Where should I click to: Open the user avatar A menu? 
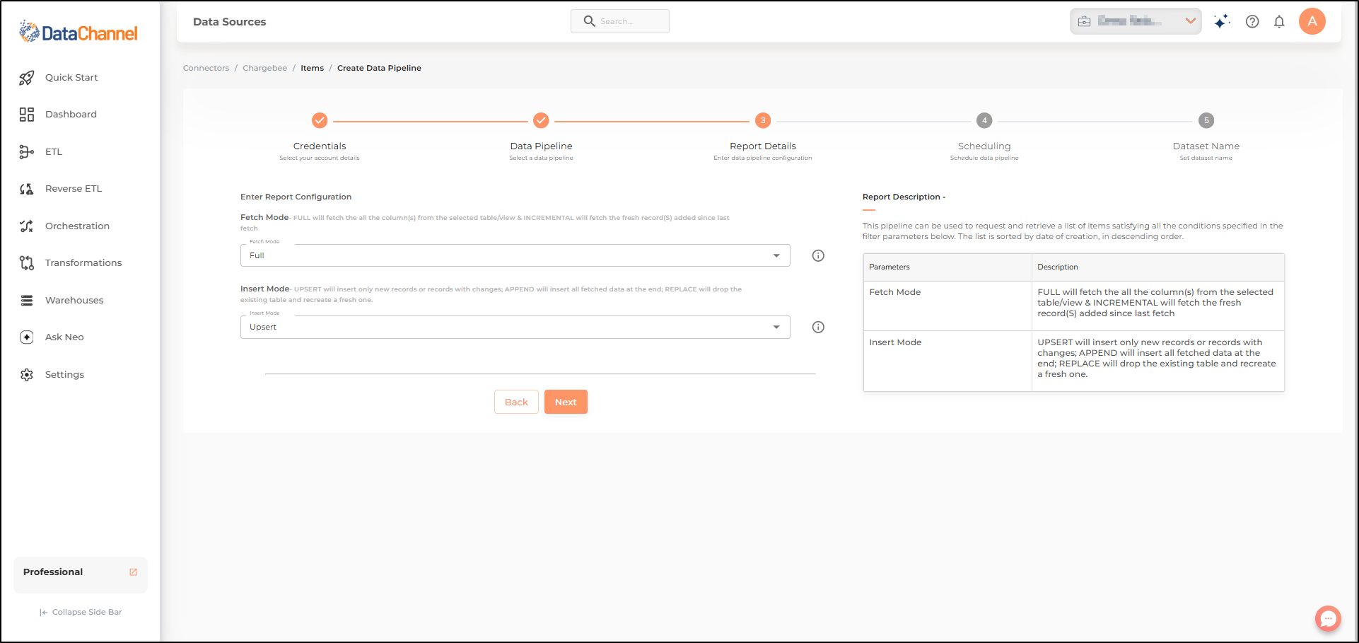pyautogui.click(x=1312, y=21)
